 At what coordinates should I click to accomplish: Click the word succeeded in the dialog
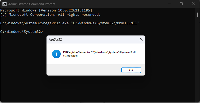click(x=71, y=56)
